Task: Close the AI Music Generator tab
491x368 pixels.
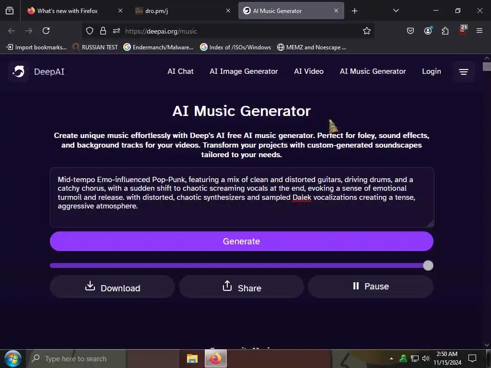Action: point(336,11)
